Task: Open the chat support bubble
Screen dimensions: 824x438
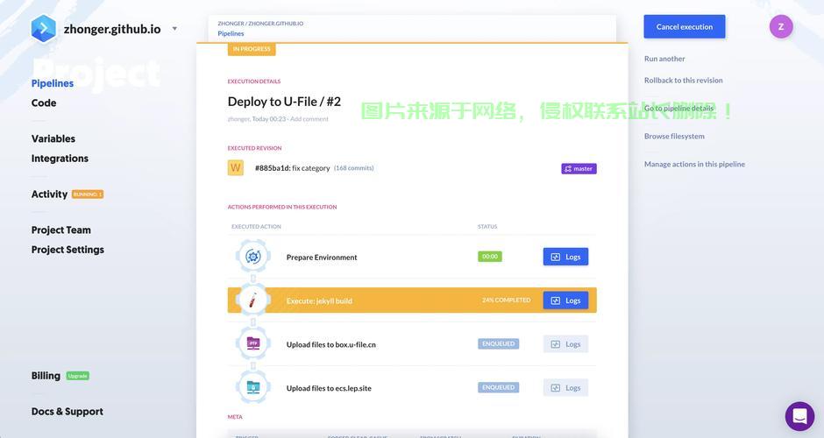Action: click(x=799, y=416)
